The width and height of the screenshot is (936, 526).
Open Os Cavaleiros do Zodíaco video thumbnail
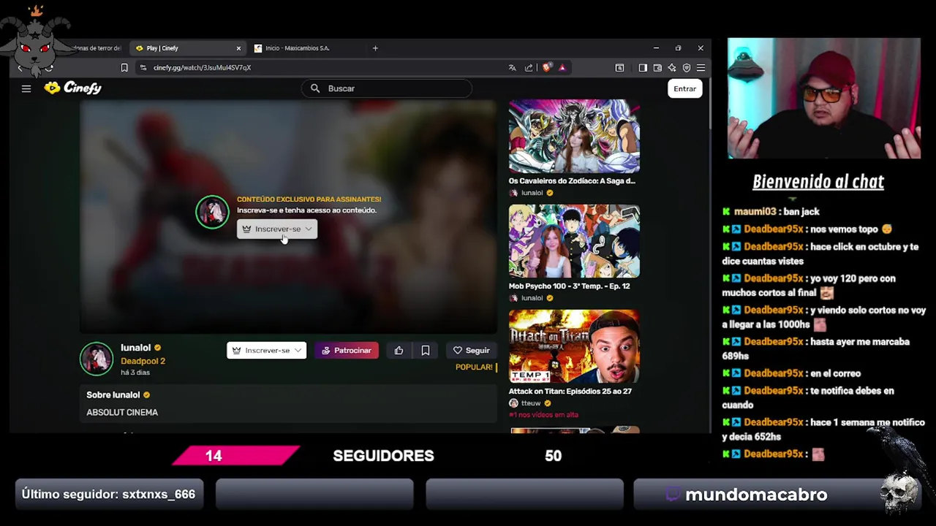pos(574,136)
